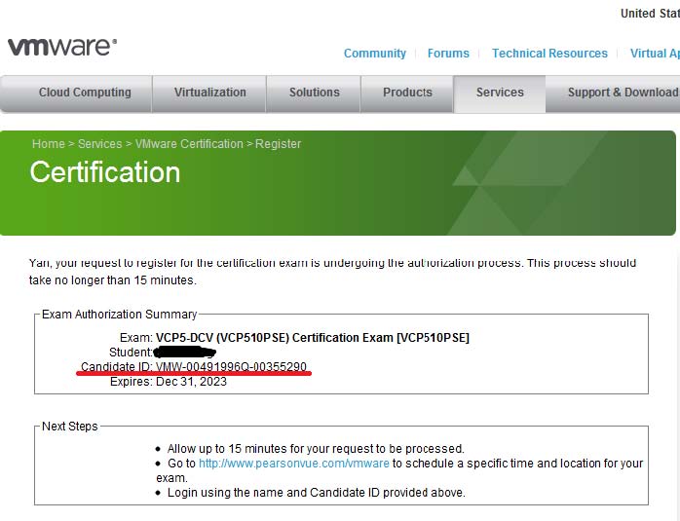Open the Community link
Image resolution: width=680 pixels, height=521 pixels.
[374, 54]
